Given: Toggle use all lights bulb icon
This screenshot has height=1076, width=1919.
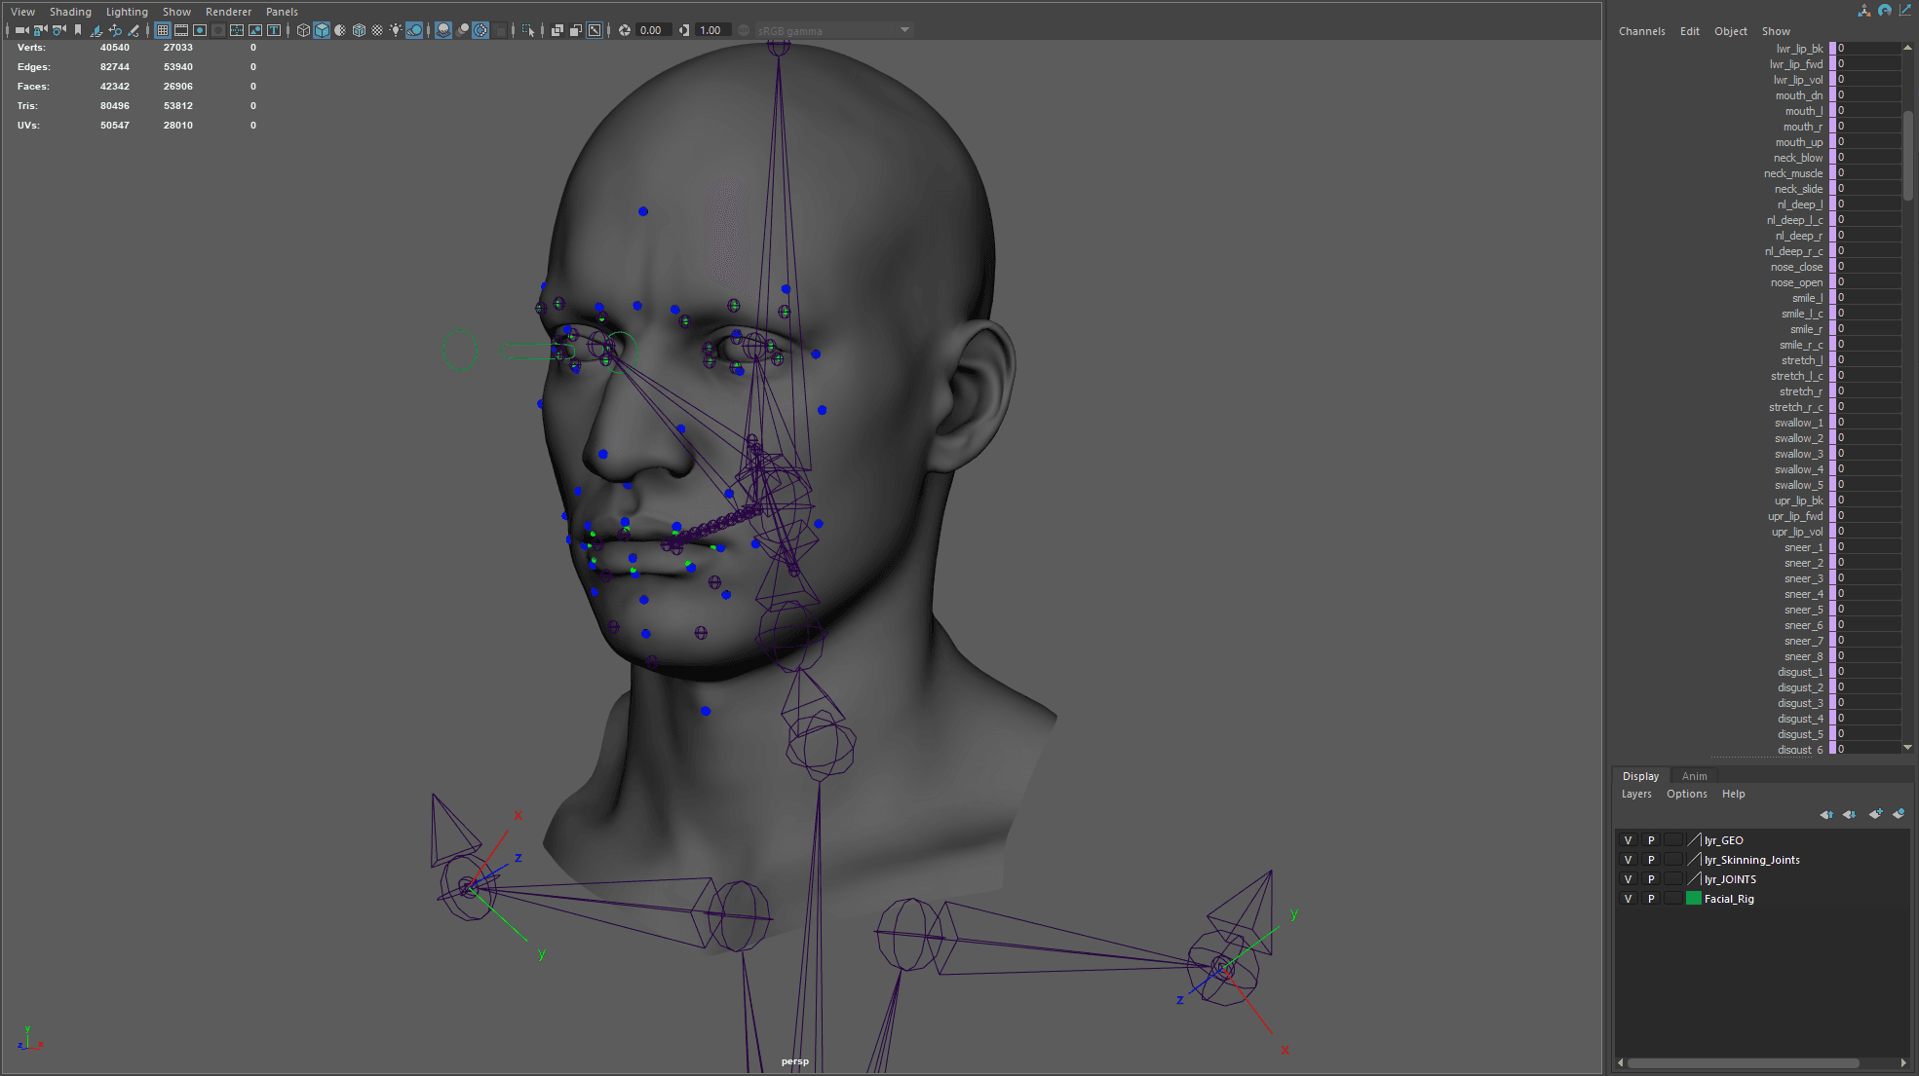Looking at the screenshot, I should (x=396, y=30).
